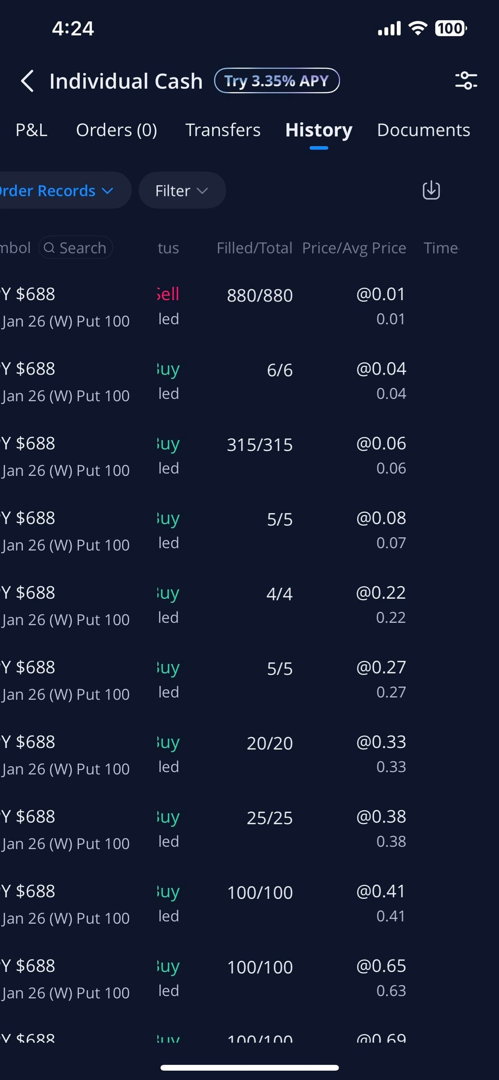Open the 315/315 buy order at 0.06
Image resolution: width=499 pixels, height=1080 pixels.
pyautogui.click(x=249, y=456)
